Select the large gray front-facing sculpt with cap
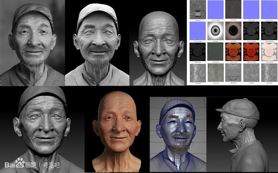Image resolution: width=278 pixels, height=173 pixels. pos(42,130)
